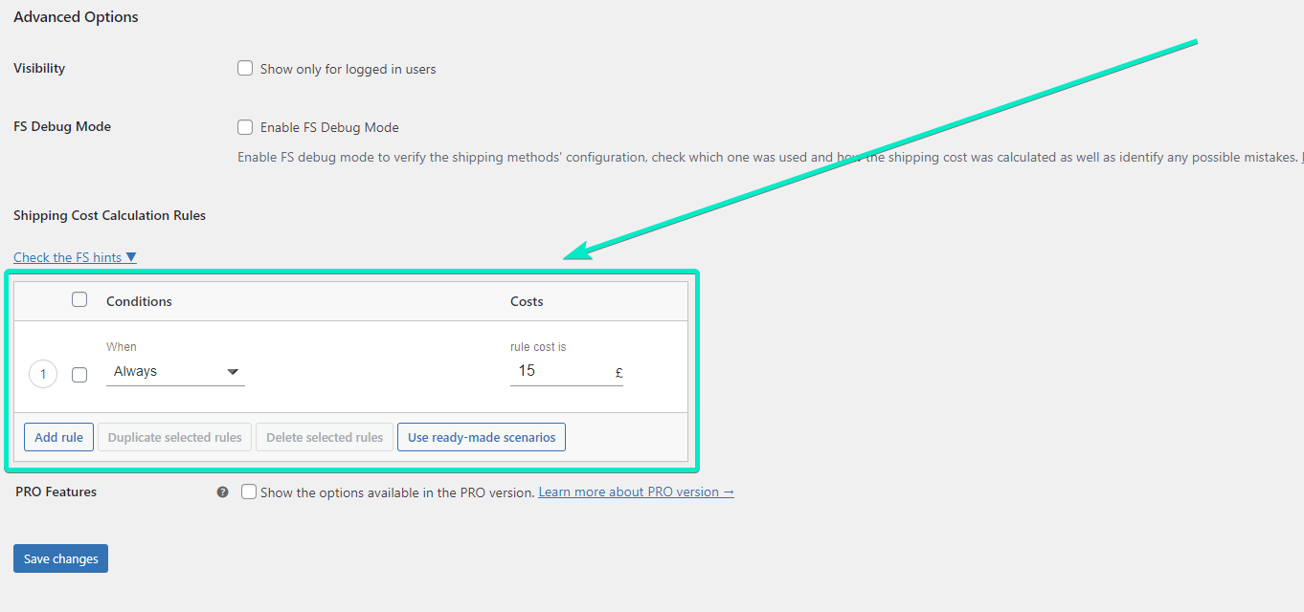Open Learn more about PRO version link
1304x612 pixels.
(x=636, y=492)
